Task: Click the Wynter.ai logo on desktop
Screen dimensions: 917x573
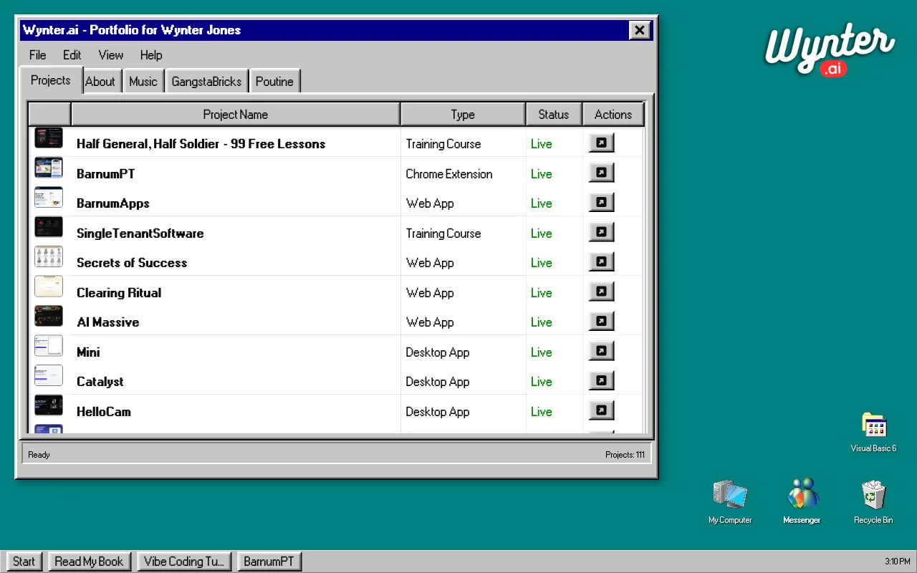Action: click(x=830, y=49)
